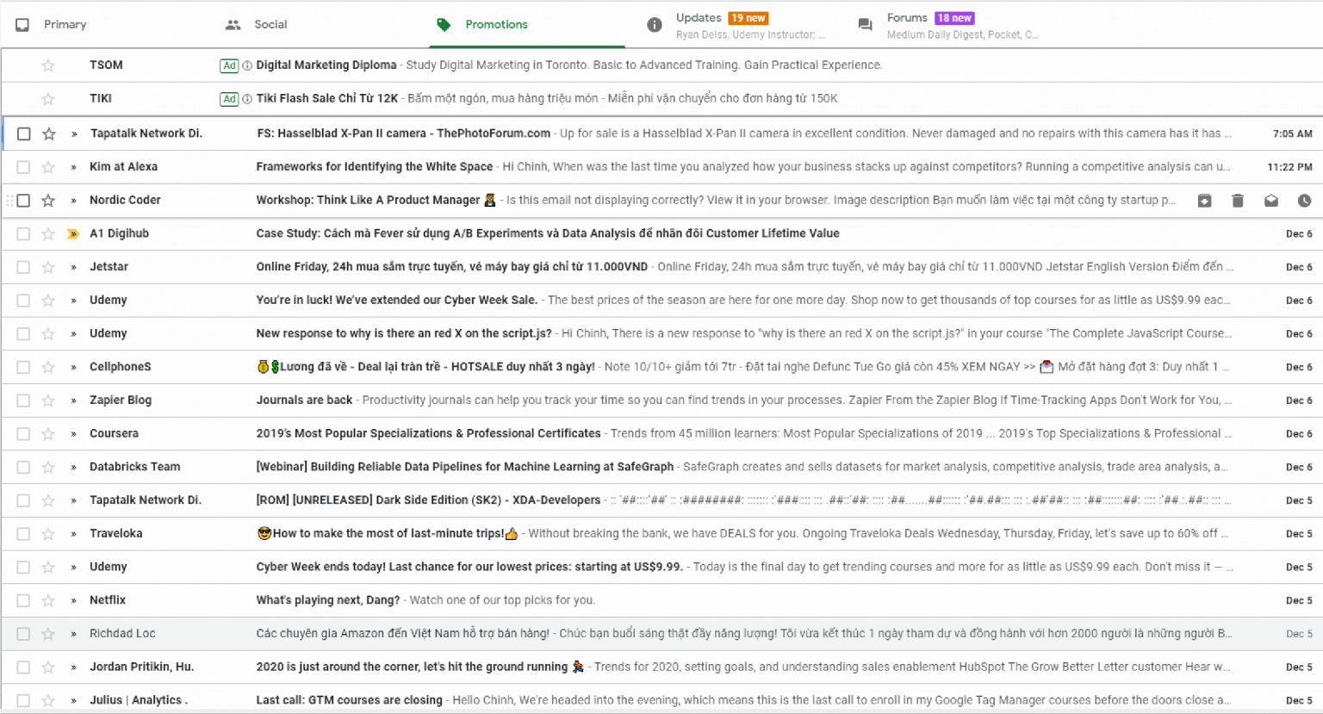Tick the Jordan Pritikin email checkbox
This screenshot has width=1323, height=714.
23,667
